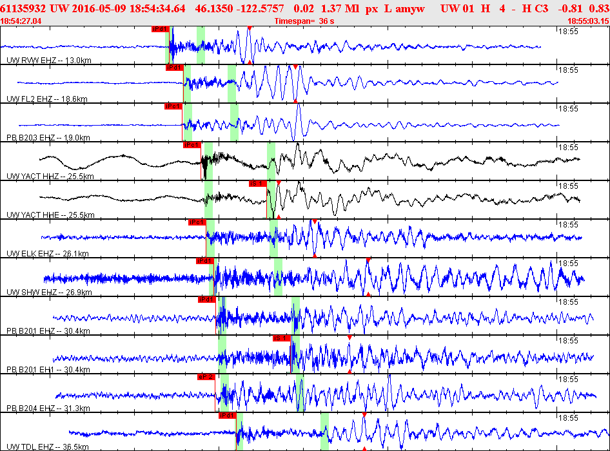Click the red amplitude triangle atop B201 EH1 trace
The width and height of the screenshot is (610, 451).
tap(349, 338)
